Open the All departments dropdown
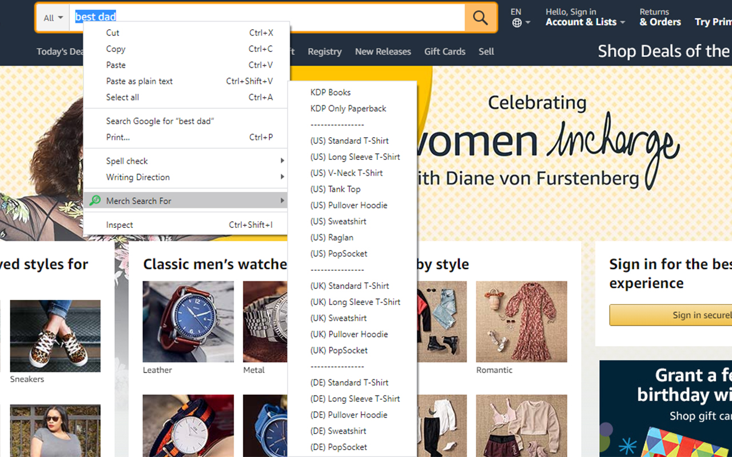 (x=53, y=18)
